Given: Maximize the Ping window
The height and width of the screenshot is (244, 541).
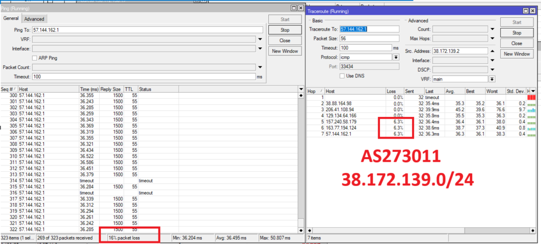Looking at the screenshot, I should coord(293,9).
